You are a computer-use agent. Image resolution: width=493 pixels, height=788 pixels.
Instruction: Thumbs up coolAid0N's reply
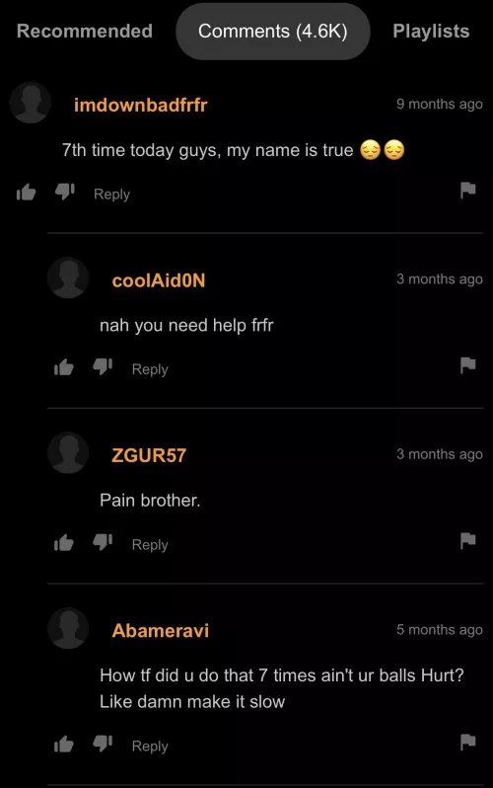pos(64,367)
